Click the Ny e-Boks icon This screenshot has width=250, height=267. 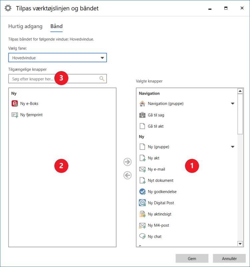coord(15,103)
